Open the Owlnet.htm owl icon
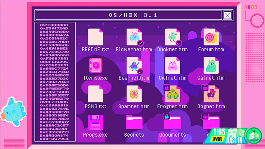Screen dimensions: 265x149 point(173,65)
